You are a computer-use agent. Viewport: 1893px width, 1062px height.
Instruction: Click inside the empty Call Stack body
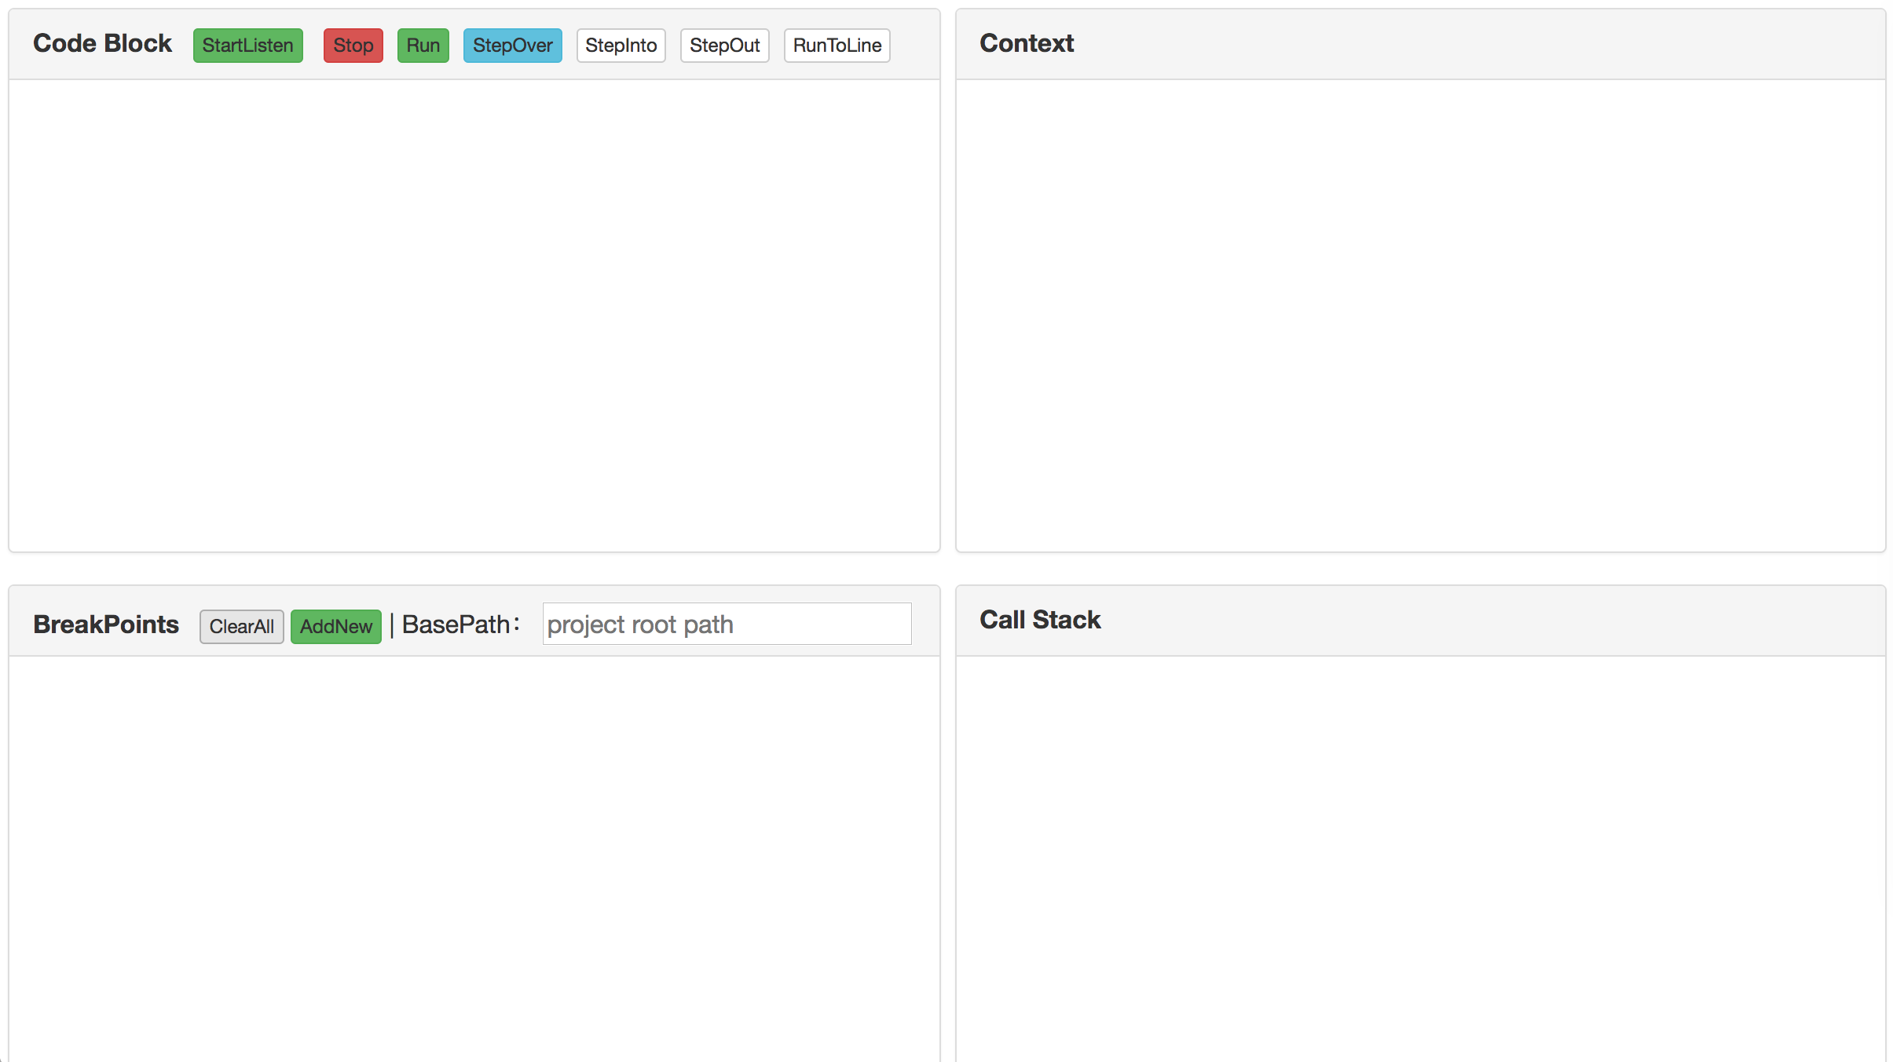1420,856
